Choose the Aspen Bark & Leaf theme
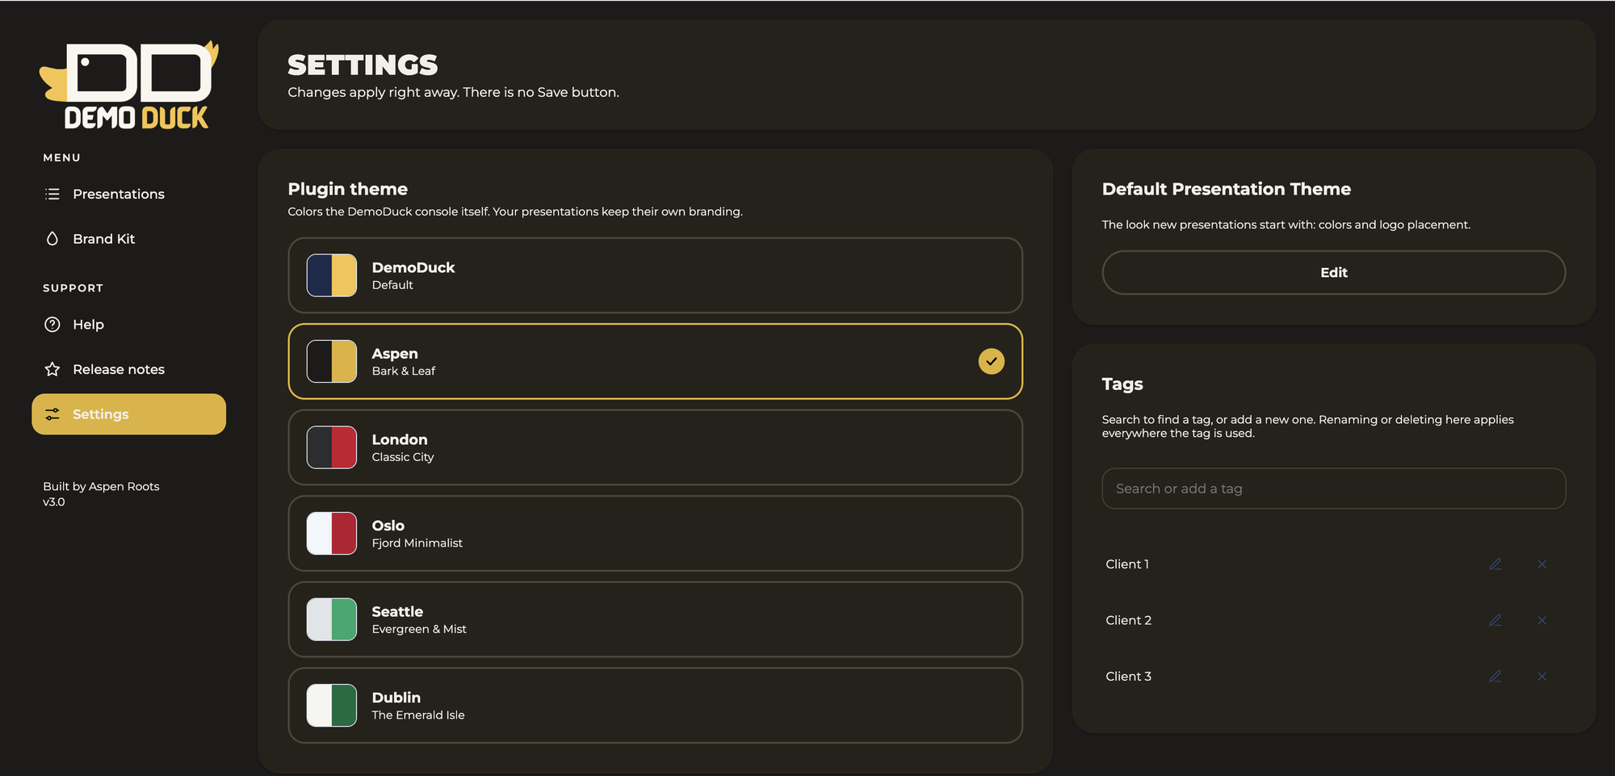 [x=655, y=361]
